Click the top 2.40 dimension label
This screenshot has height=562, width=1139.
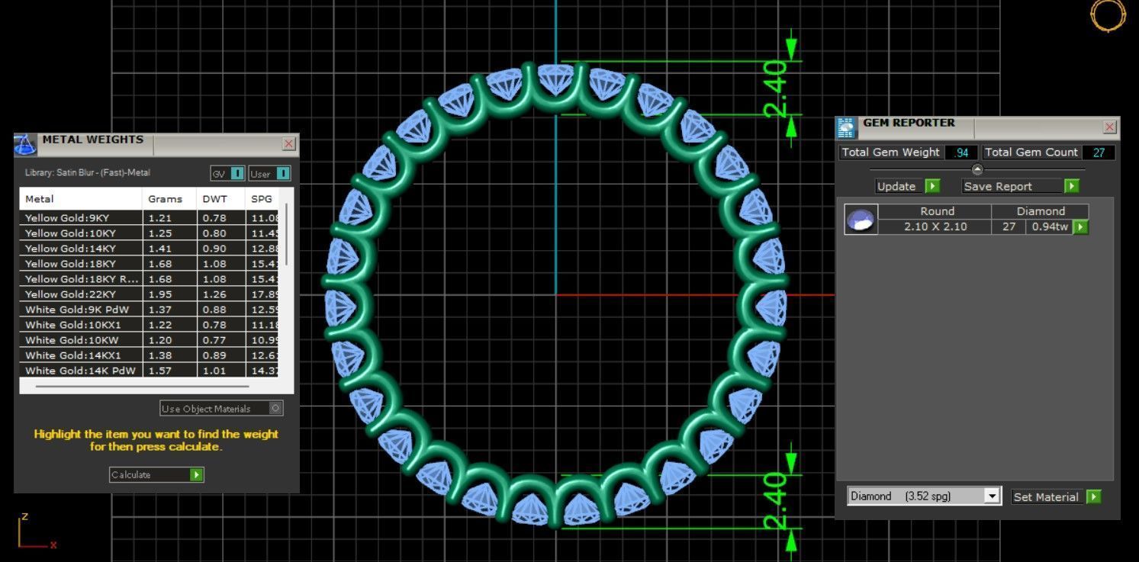tap(775, 88)
